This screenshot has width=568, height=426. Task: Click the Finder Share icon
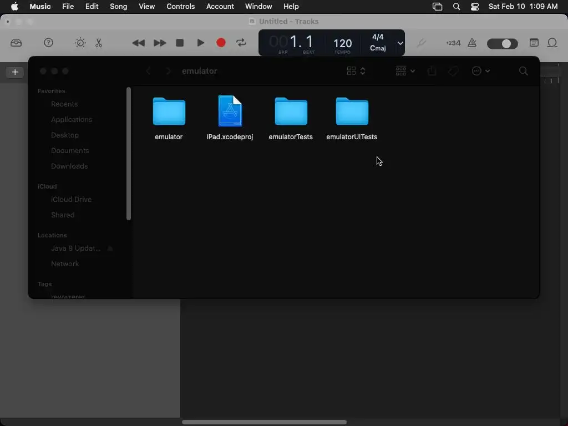coord(432,71)
